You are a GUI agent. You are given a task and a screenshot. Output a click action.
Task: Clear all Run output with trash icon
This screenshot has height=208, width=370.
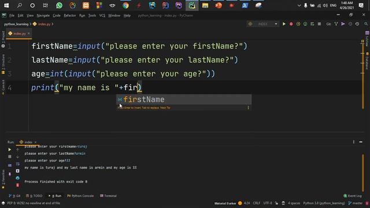(18, 185)
